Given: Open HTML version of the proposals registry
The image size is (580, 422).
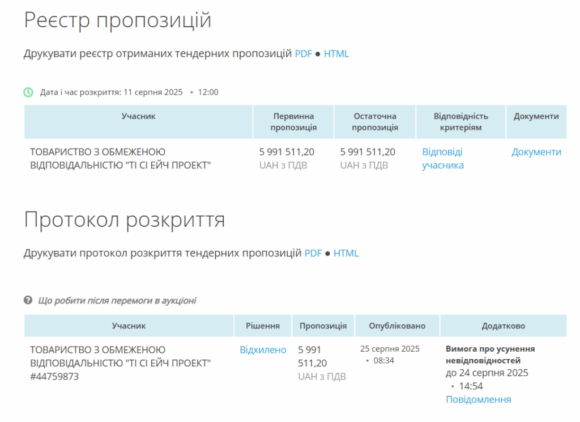Looking at the screenshot, I should pos(336,54).
